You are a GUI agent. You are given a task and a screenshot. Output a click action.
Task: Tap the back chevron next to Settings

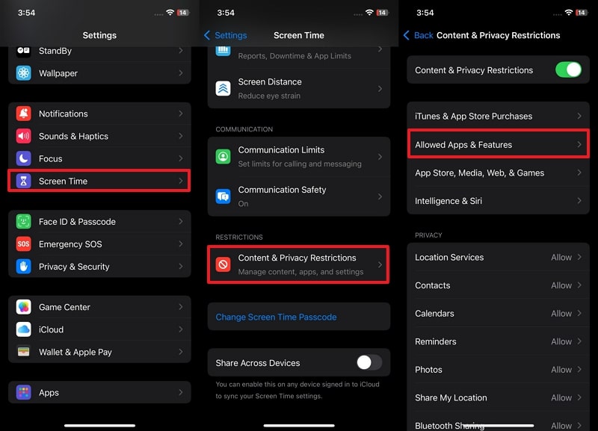pos(207,35)
